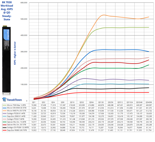Image resolution: width=155 pixels, height=142 pixels.
Task: Click the DapuStor J5060 61.44TB legend swatch
Action: click(x=4, y=116)
